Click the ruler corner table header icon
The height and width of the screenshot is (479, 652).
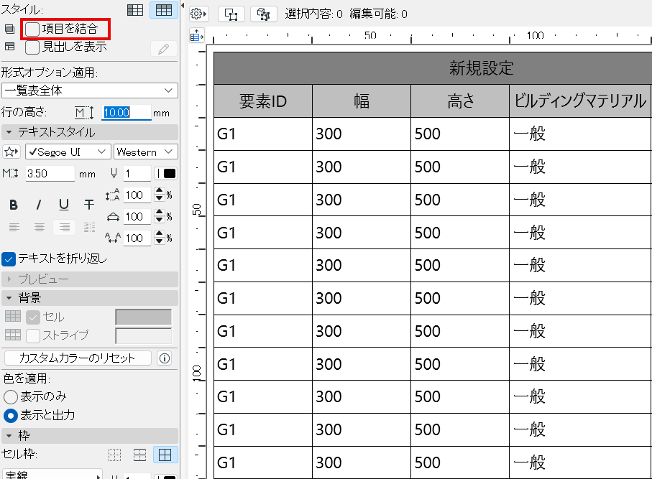pyautogui.click(x=197, y=36)
